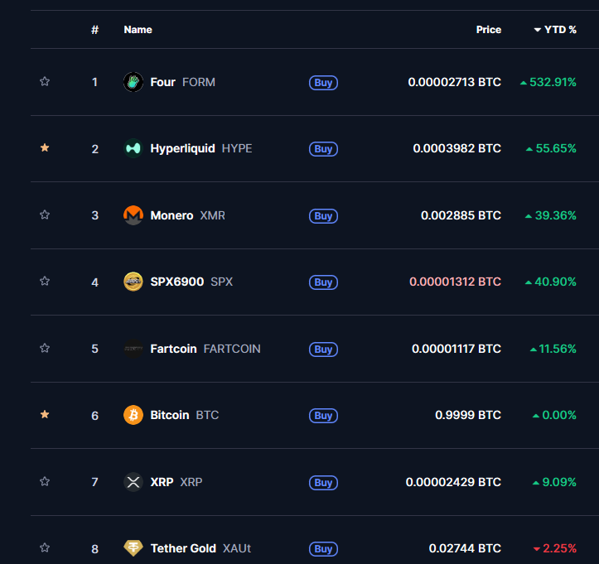Select the SPX6900 coin icon

(133, 282)
